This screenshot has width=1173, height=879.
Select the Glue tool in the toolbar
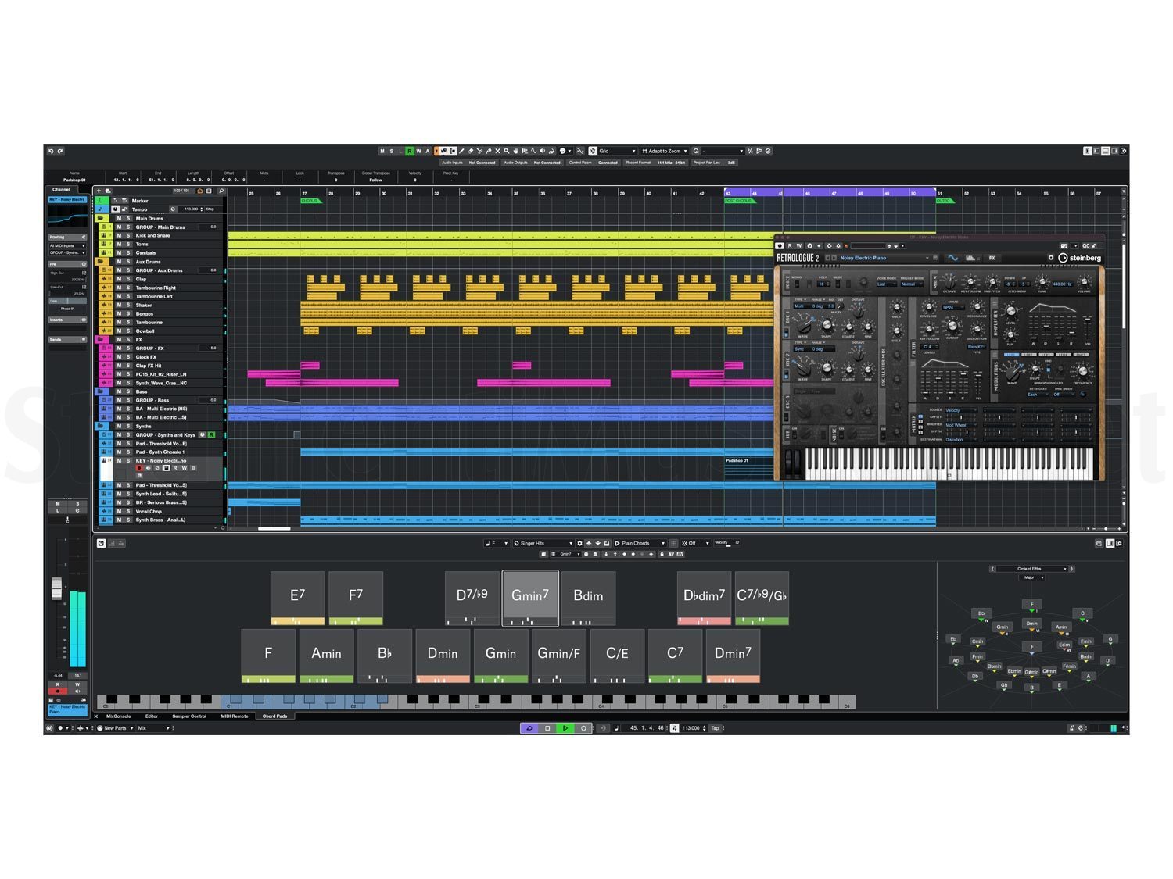click(x=488, y=151)
